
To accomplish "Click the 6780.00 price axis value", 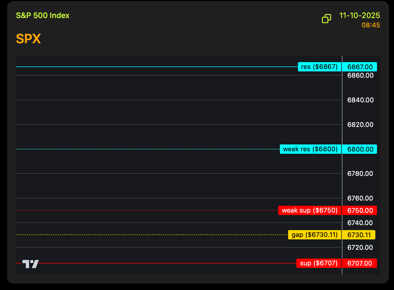I will click(x=360, y=174).
